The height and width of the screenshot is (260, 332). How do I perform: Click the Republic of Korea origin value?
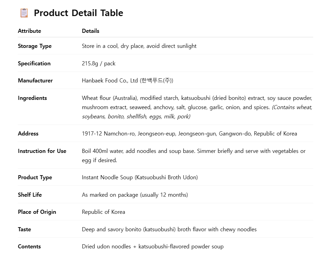104,212
